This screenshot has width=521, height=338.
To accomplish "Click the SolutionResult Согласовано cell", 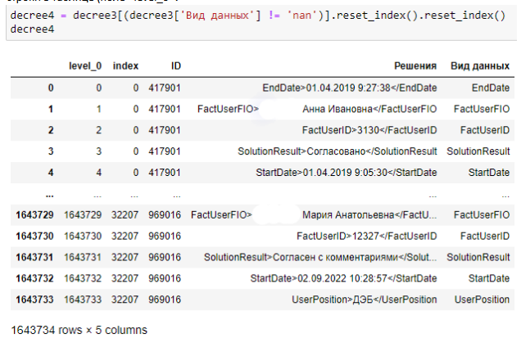I will pos(337,151).
